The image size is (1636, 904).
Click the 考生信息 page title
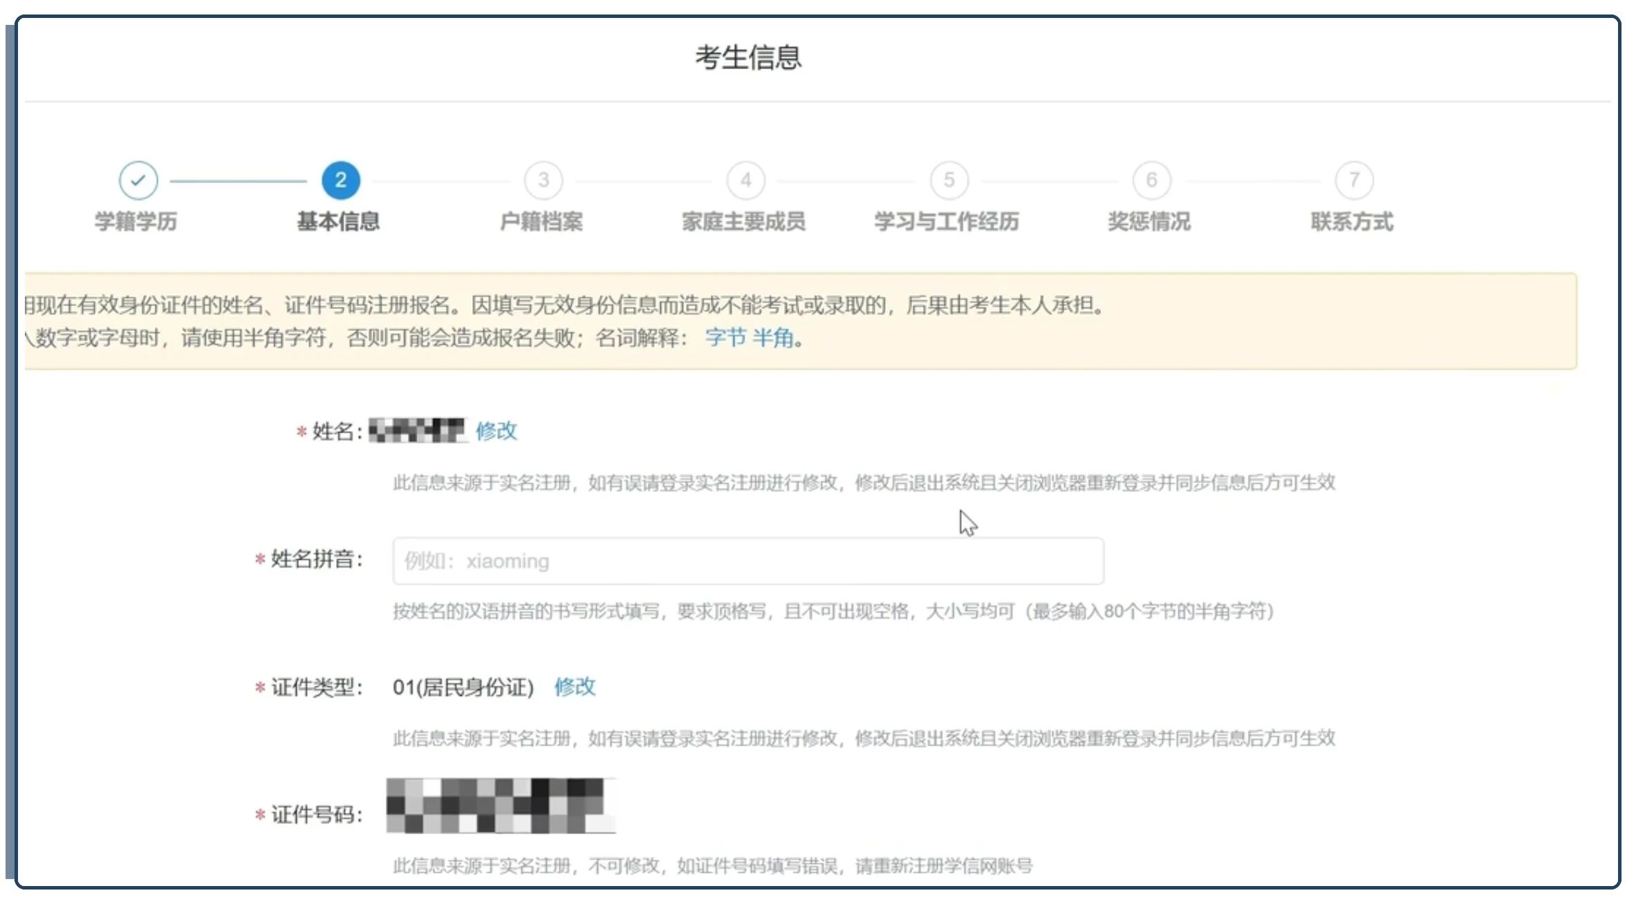(x=748, y=57)
